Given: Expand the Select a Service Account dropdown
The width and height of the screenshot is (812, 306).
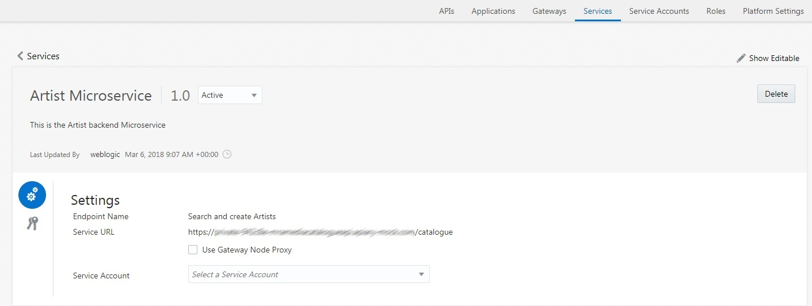Looking at the screenshot, I should click(308, 274).
